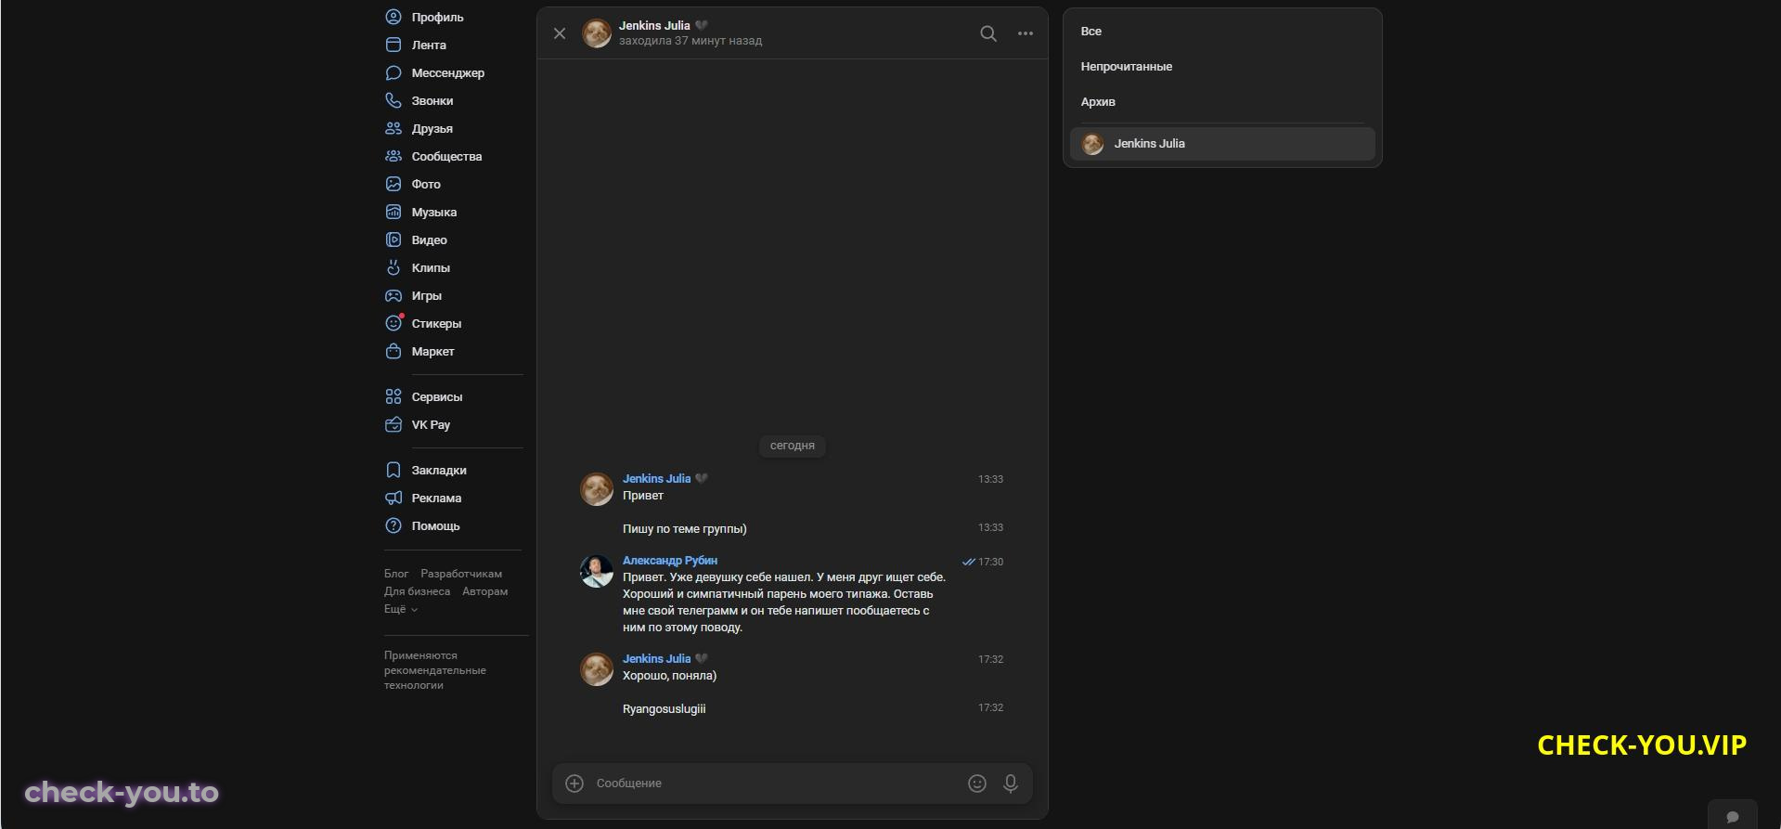Open the Видео play icon
This screenshot has width=1781, height=829.
pyautogui.click(x=394, y=240)
